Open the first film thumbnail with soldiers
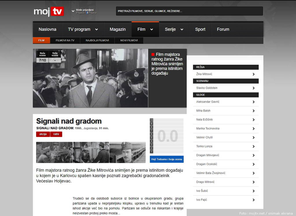 (x=54, y=152)
